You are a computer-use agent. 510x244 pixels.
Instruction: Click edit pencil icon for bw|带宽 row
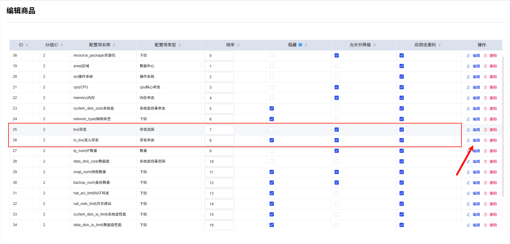point(468,130)
